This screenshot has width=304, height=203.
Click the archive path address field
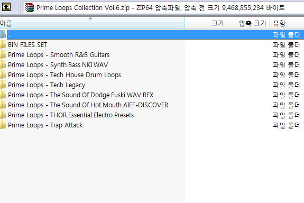[164, 8]
